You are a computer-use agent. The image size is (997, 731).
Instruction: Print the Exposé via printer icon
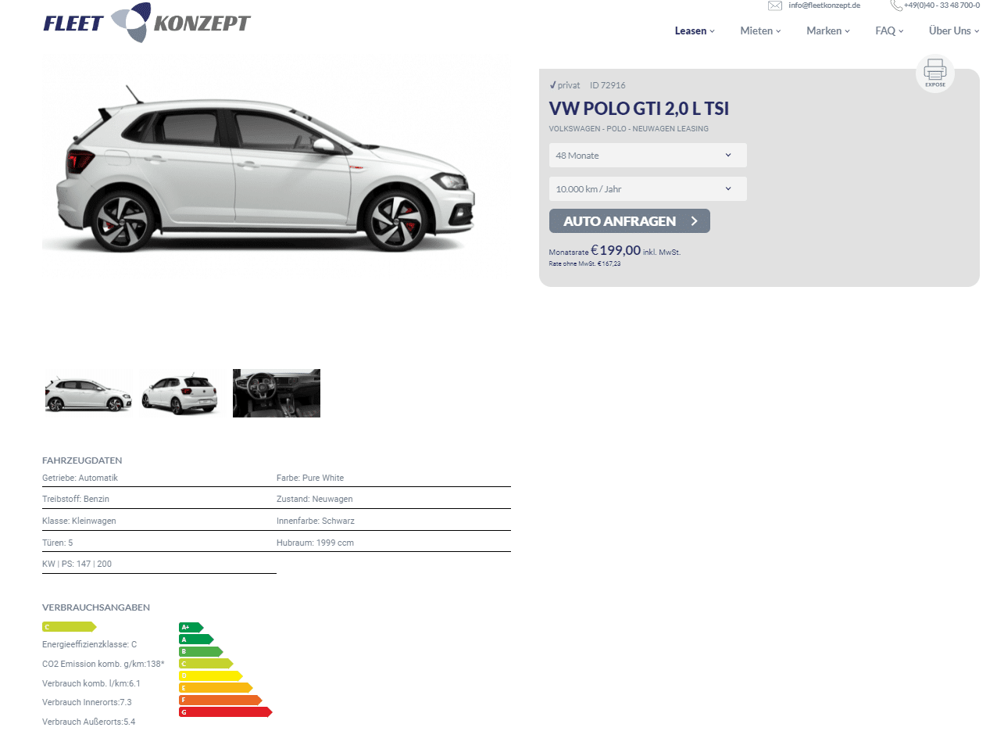934,73
